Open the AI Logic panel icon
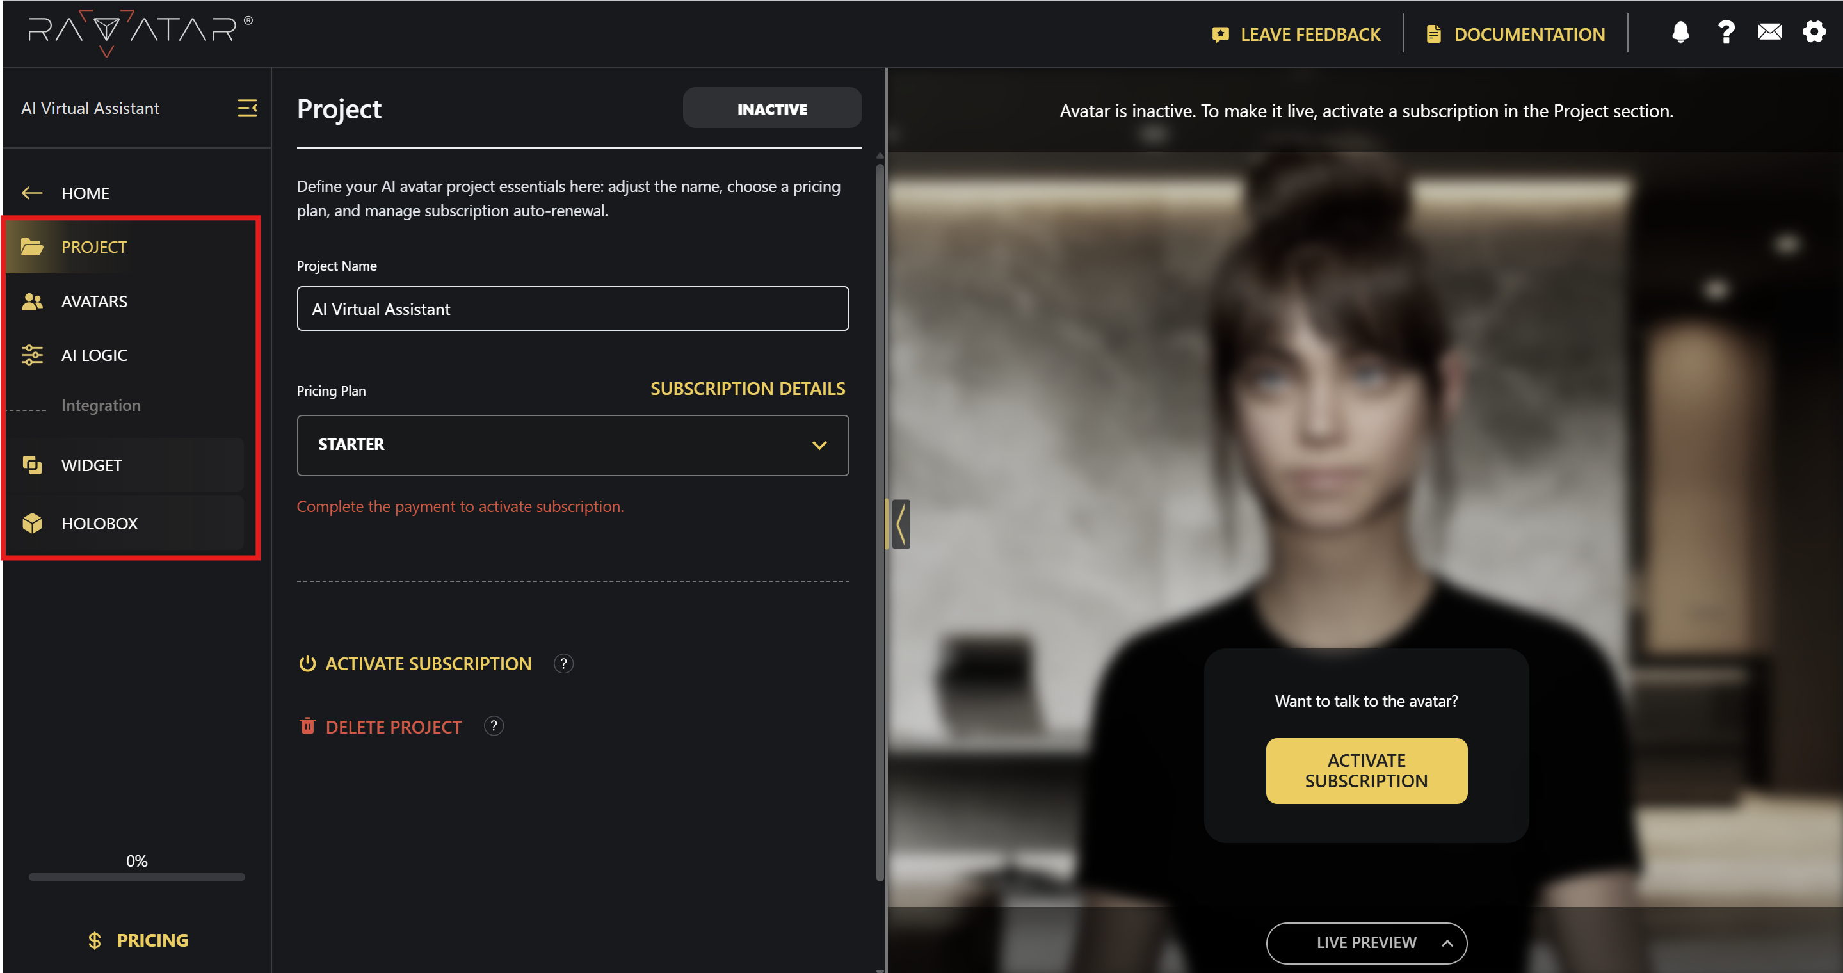 pyautogui.click(x=32, y=354)
